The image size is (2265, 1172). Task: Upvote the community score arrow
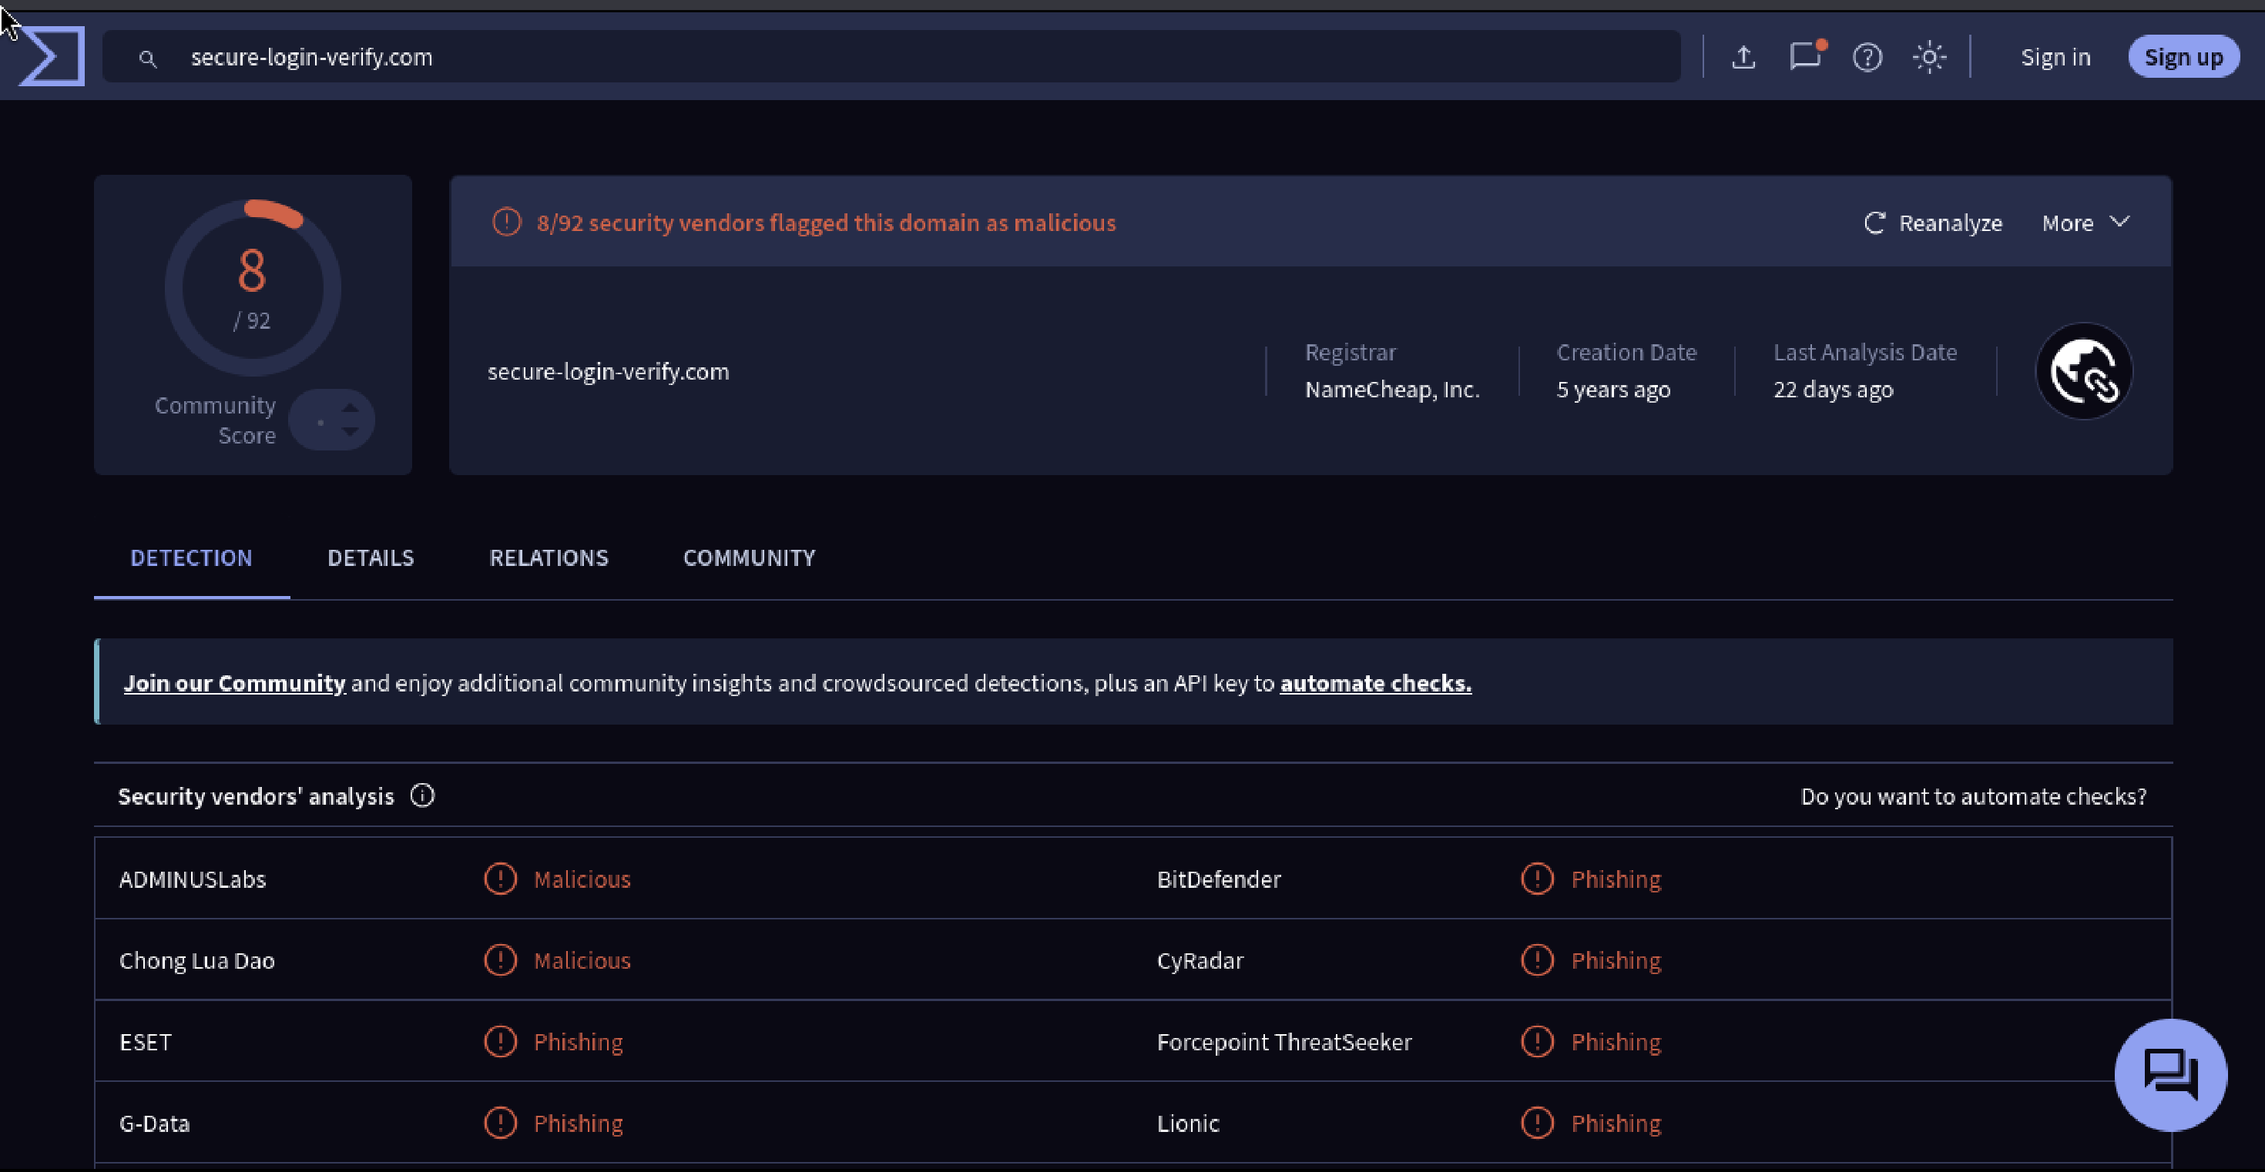350,407
